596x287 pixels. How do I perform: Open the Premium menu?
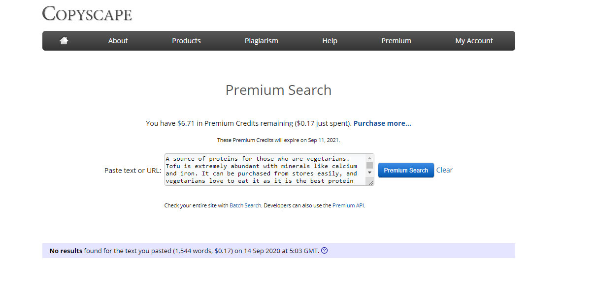point(396,41)
